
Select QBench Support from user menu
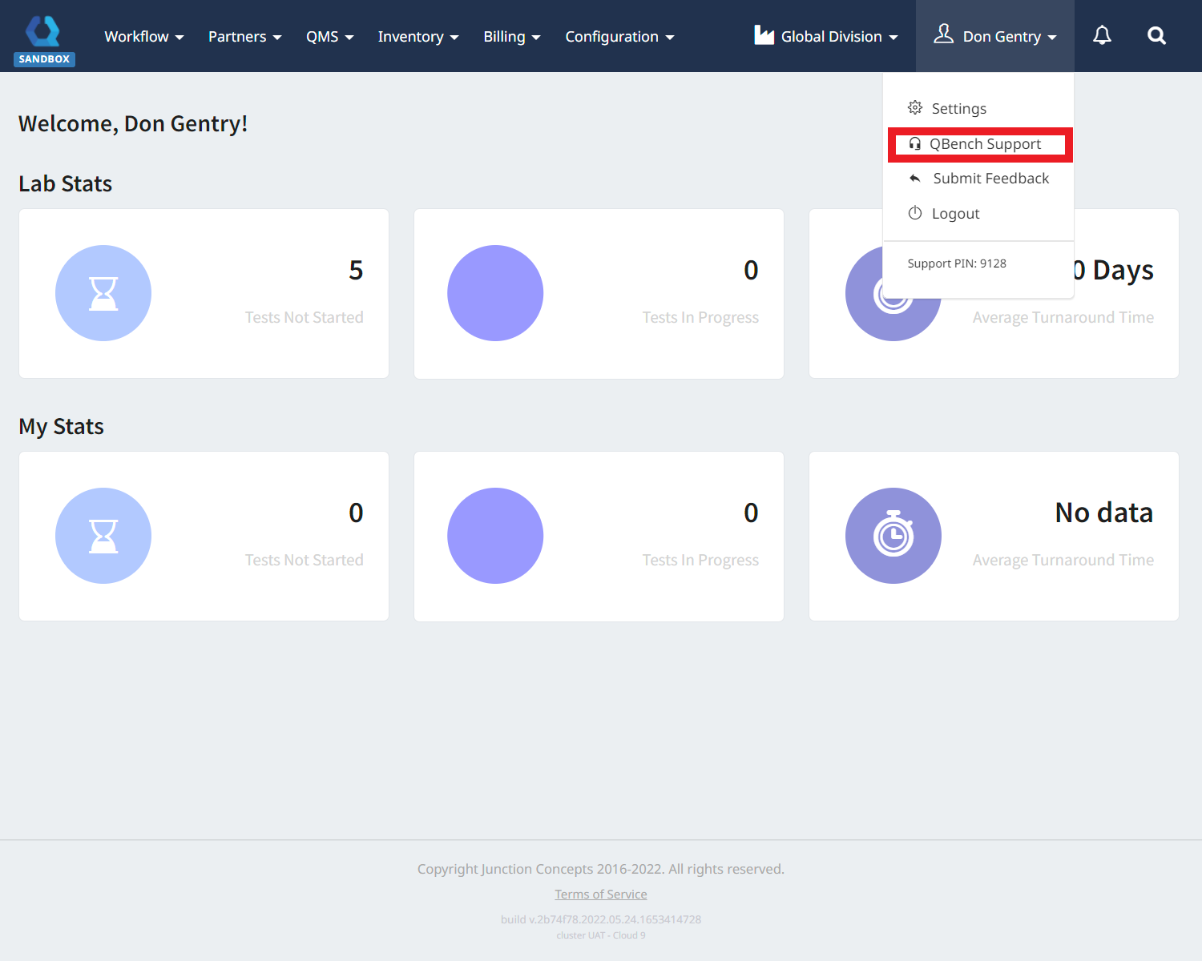tap(984, 144)
